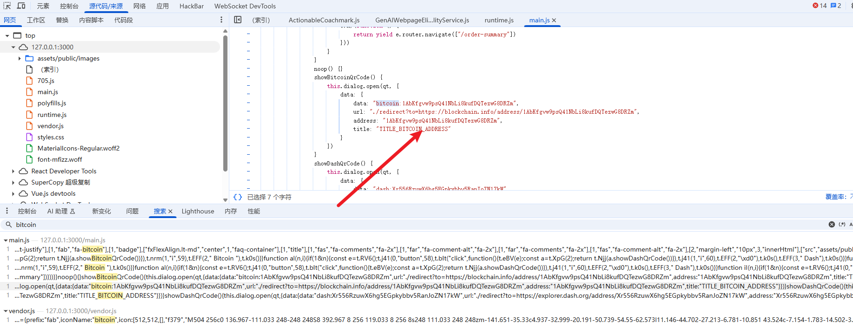Click the pretty print braces icon
The width and height of the screenshot is (853, 329).
[238, 197]
